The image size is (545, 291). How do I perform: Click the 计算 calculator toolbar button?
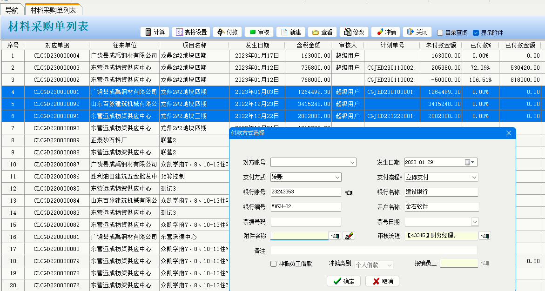click(155, 32)
